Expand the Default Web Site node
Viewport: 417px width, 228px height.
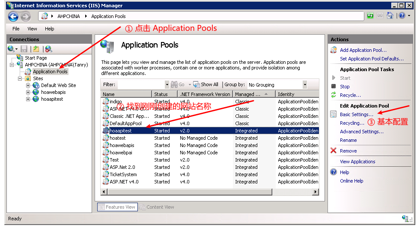pyautogui.click(x=28, y=85)
